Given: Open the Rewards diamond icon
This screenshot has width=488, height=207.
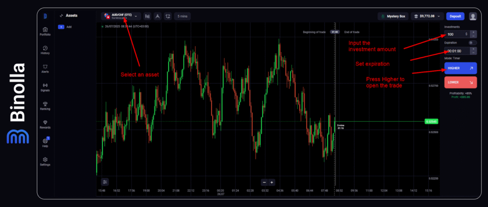Looking at the screenshot, I should 45,124.
